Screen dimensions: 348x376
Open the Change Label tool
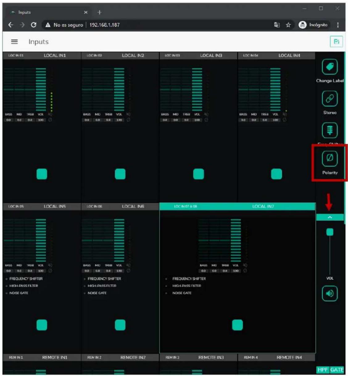329,67
